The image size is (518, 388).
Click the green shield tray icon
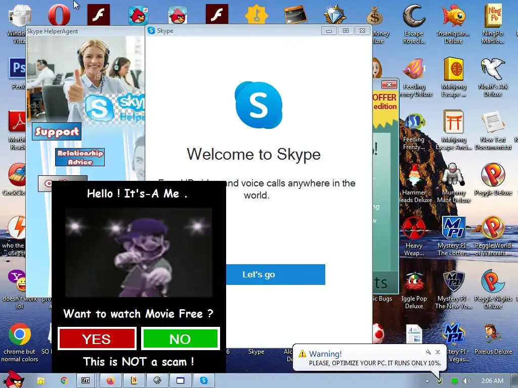click(440, 381)
